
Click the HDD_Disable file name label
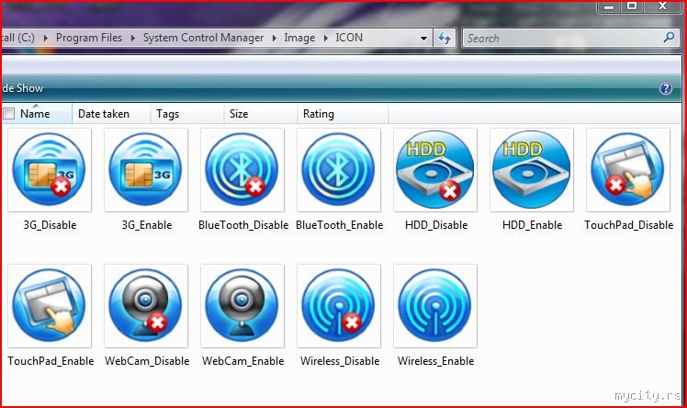coord(436,225)
